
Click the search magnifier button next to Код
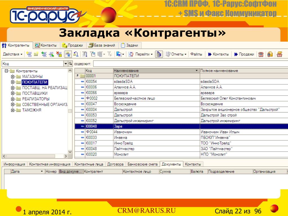(70, 64)
